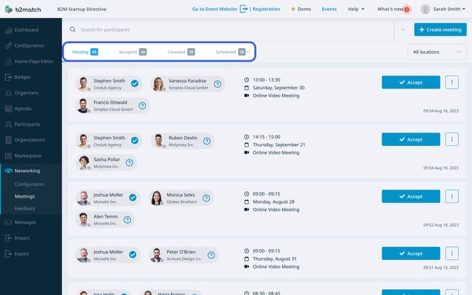Click Alen Temm's pending status icon

(128, 220)
